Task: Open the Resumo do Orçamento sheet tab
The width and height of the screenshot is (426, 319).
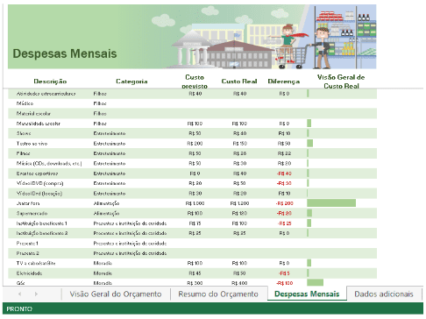Action: coord(218,294)
